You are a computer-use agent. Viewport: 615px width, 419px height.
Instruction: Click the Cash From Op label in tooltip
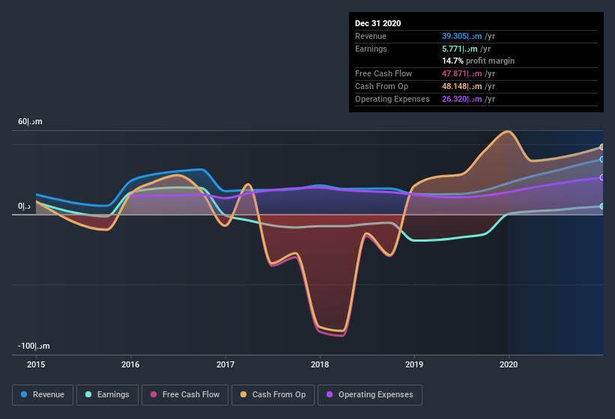(381, 87)
